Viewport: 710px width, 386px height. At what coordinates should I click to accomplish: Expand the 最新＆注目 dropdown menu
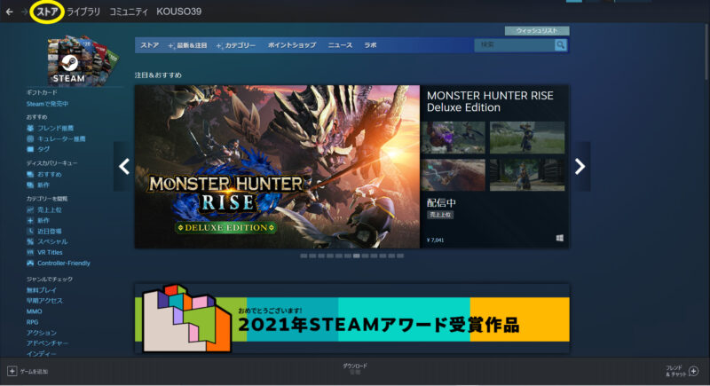(187, 45)
